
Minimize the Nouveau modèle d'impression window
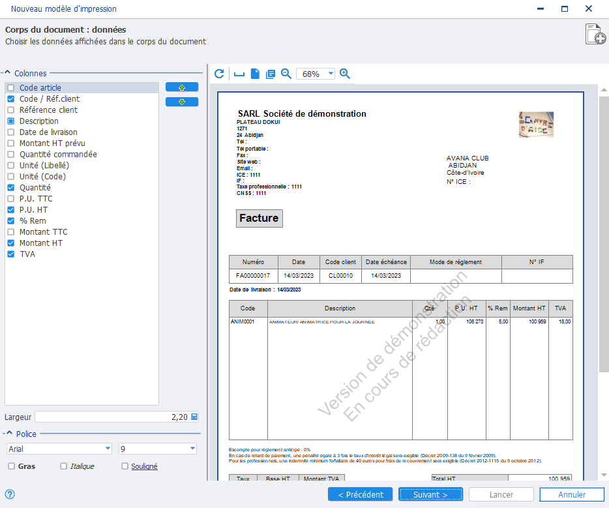coord(541,8)
